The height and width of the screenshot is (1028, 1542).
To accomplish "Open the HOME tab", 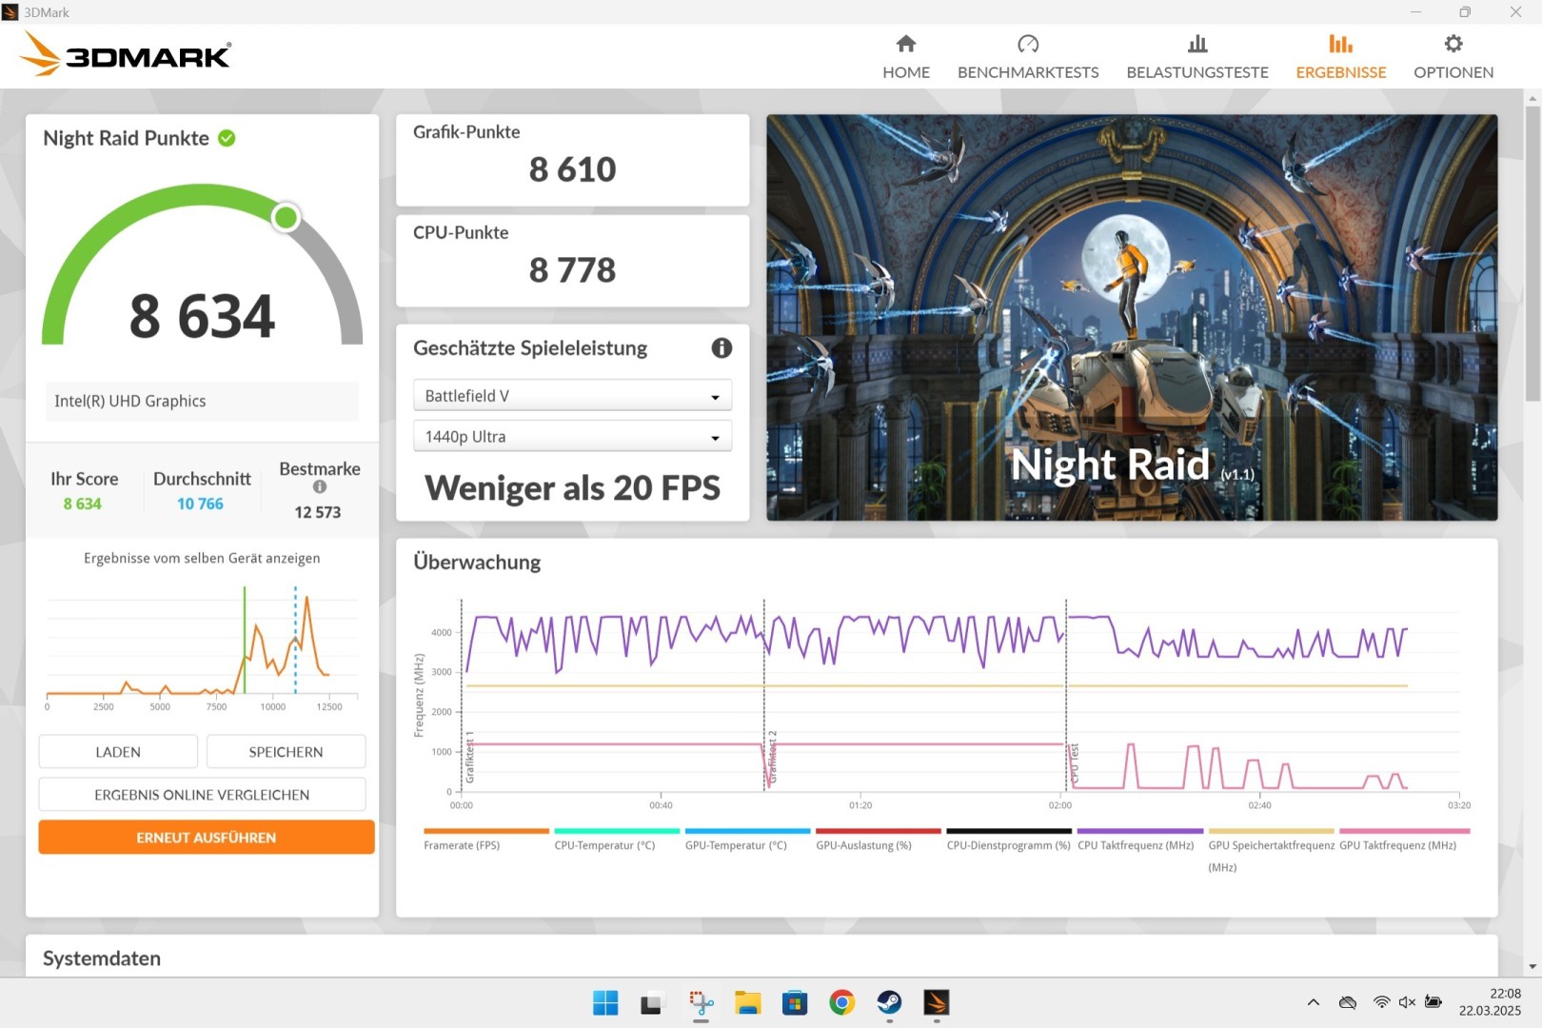I will tap(905, 57).
